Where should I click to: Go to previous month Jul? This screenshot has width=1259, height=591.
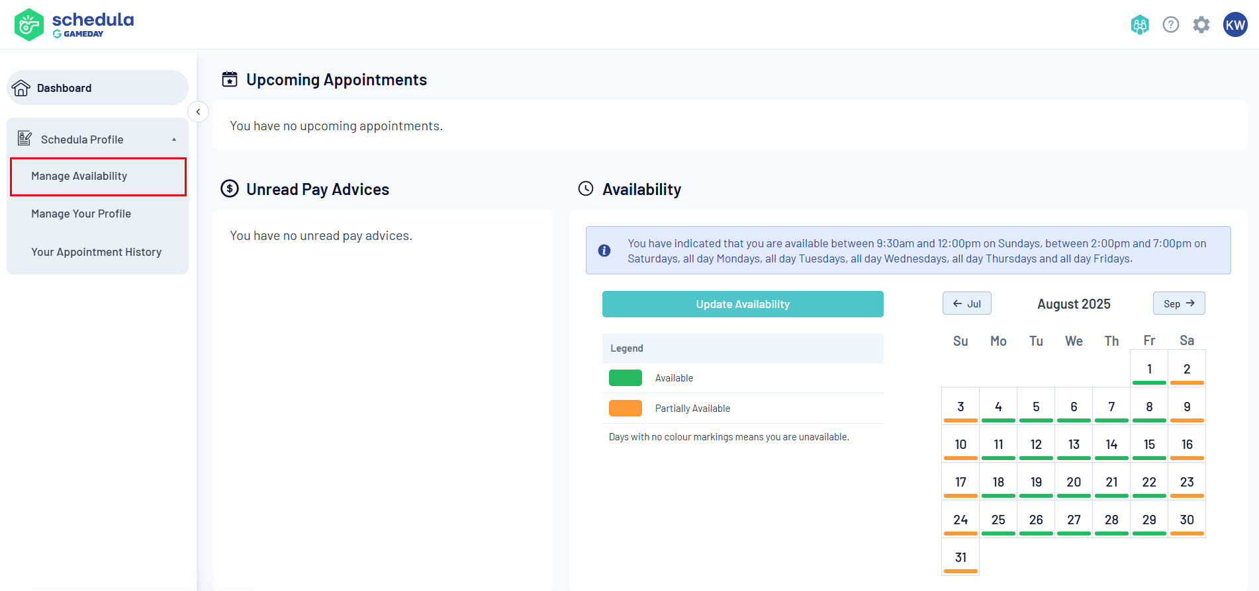tap(966, 303)
